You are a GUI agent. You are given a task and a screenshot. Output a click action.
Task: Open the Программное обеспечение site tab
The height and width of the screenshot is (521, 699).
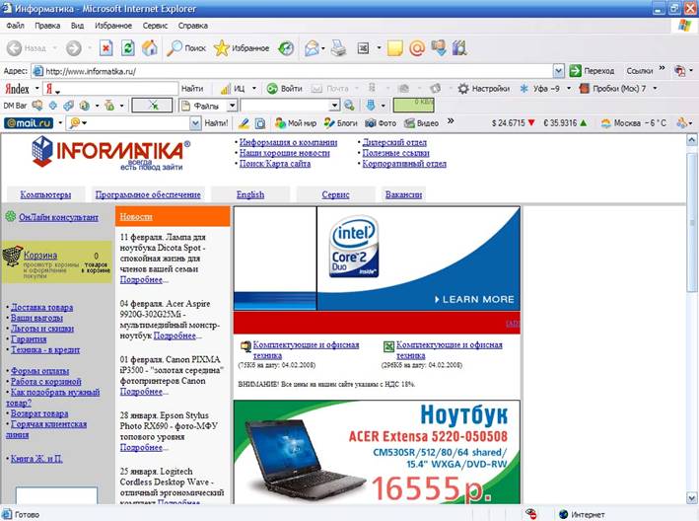pos(148,194)
